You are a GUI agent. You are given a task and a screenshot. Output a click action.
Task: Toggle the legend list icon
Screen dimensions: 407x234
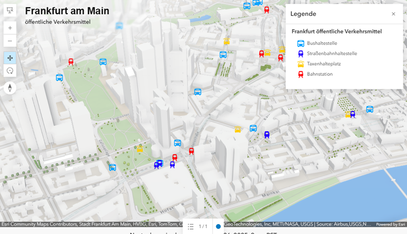click(190, 227)
